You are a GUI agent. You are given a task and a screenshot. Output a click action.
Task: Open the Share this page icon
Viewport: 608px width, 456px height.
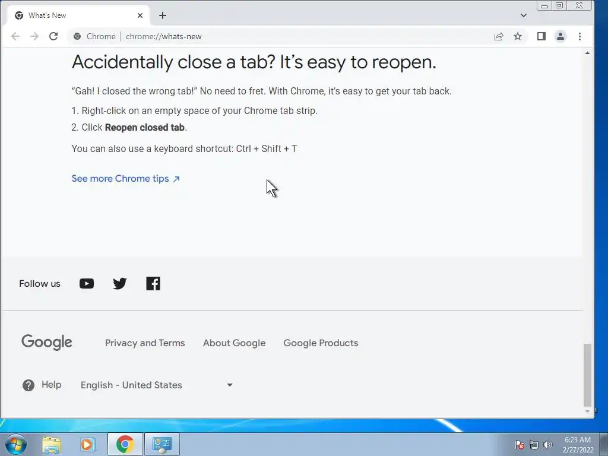(499, 36)
